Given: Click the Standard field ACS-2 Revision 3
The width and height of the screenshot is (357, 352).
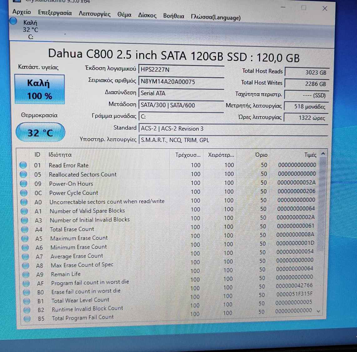Looking at the screenshot, I should [x=233, y=129].
